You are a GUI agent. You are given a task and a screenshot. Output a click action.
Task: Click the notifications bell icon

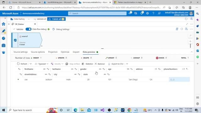click(x=142, y=13)
